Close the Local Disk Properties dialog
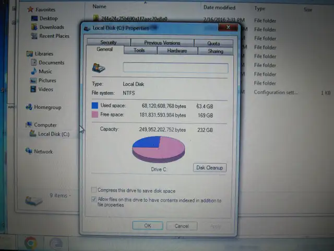This screenshot has width=334, height=251. [x=228, y=27]
